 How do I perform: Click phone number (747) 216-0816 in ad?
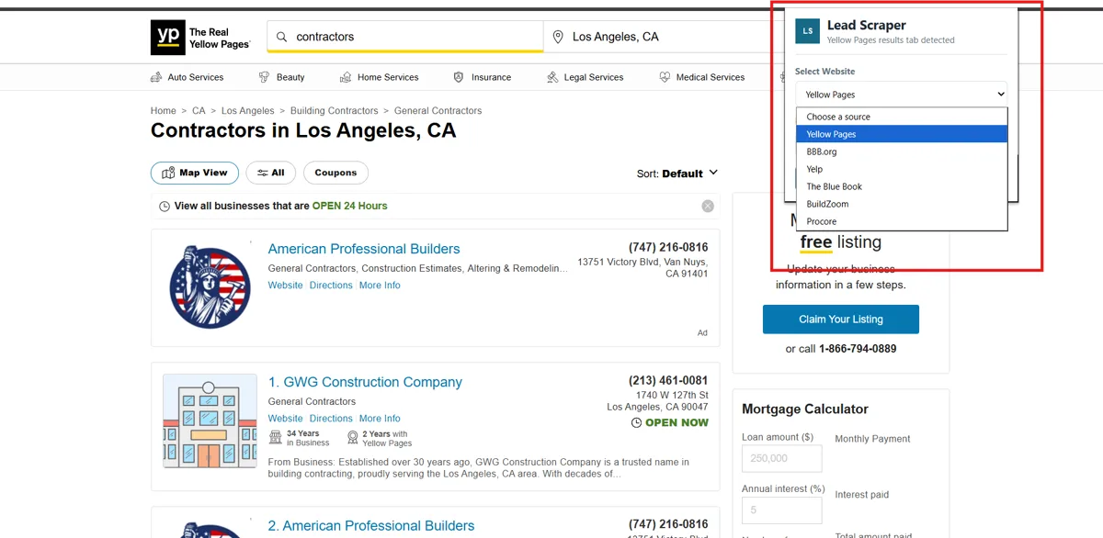tap(668, 248)
